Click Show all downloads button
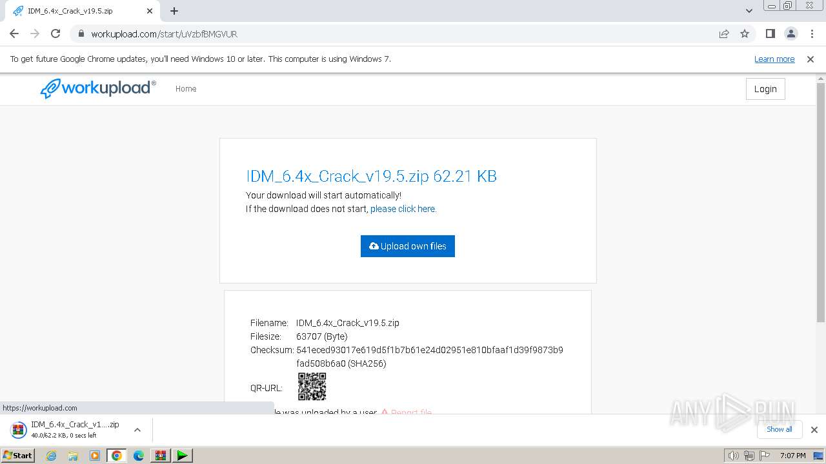 tap(780, 429)
